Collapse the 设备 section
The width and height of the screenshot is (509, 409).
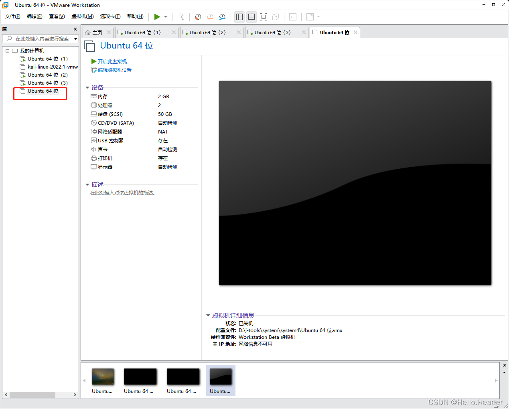pyautogui.click(x=87, y=87)
